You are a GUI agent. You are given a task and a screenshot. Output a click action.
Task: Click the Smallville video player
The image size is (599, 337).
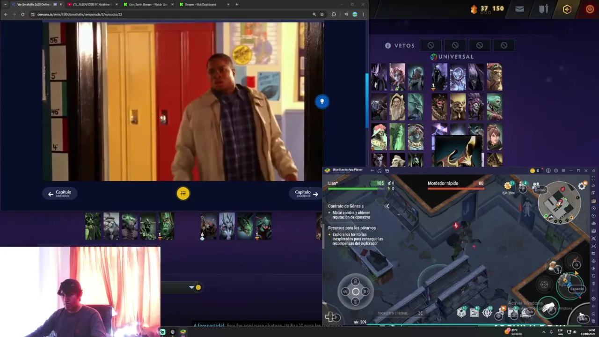(x=183, y=102)
